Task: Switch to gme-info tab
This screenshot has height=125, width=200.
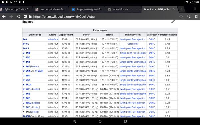Action: 87,9
